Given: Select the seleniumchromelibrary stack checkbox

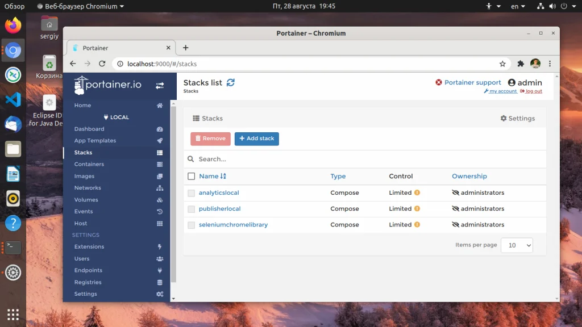Looking at the screenshot, I should pos(192,225).
